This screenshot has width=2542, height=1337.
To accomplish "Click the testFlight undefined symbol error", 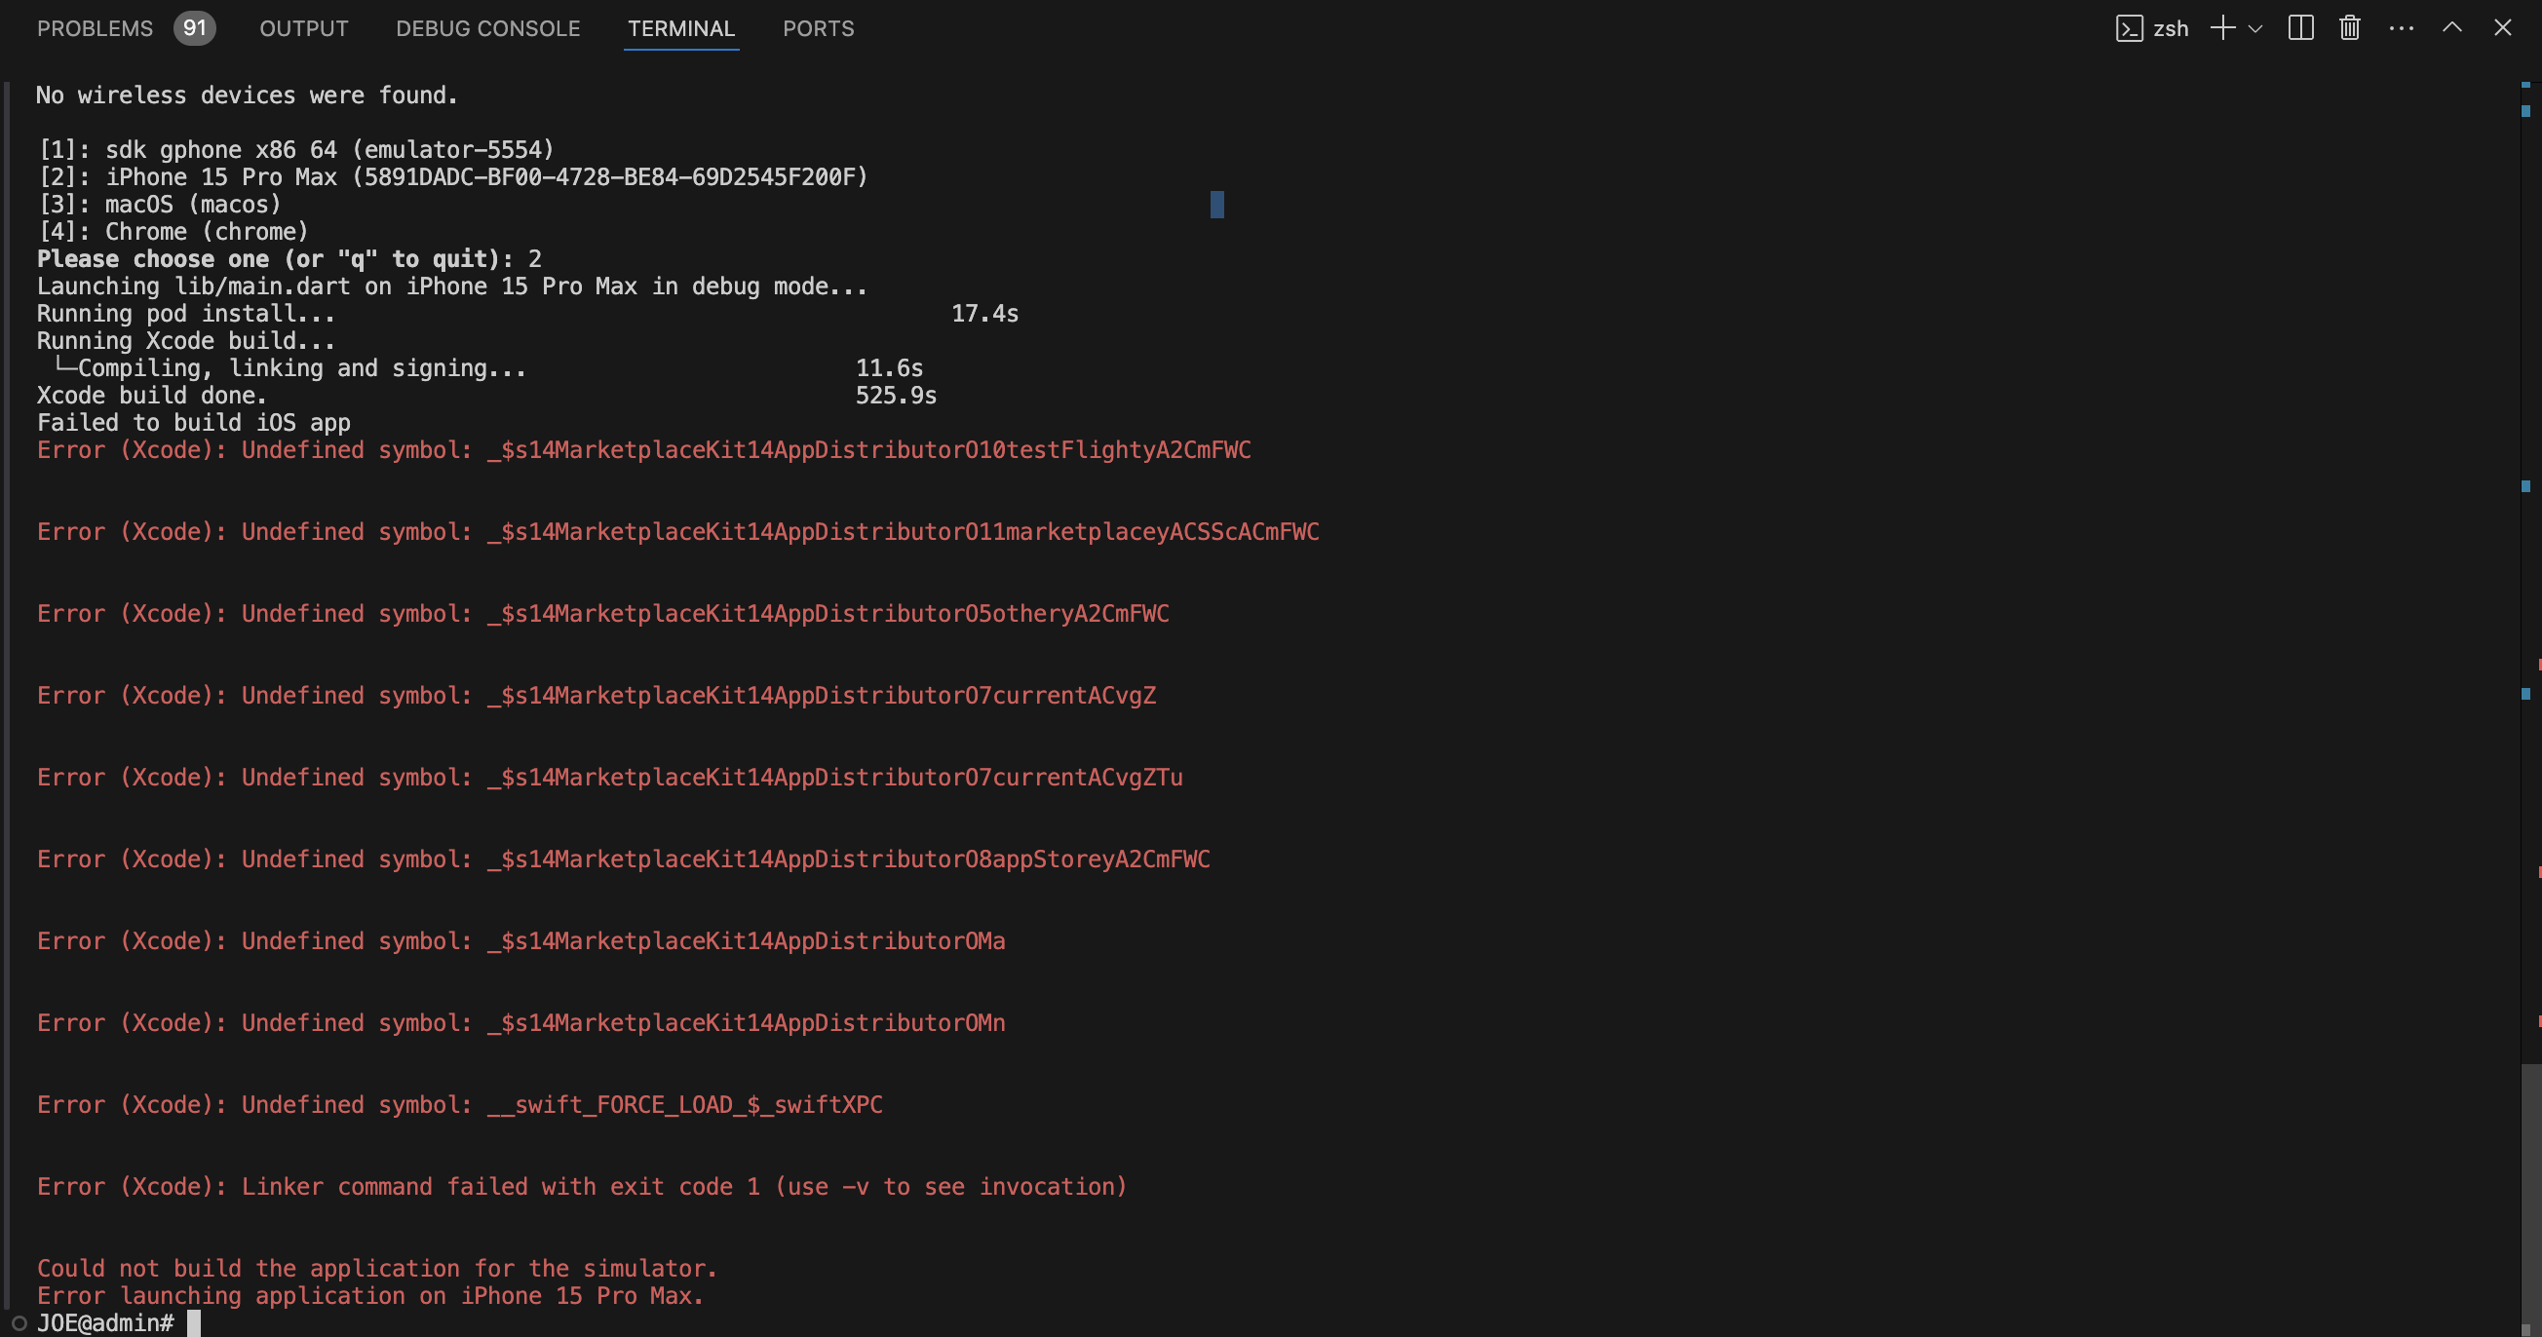I will 643,451.
